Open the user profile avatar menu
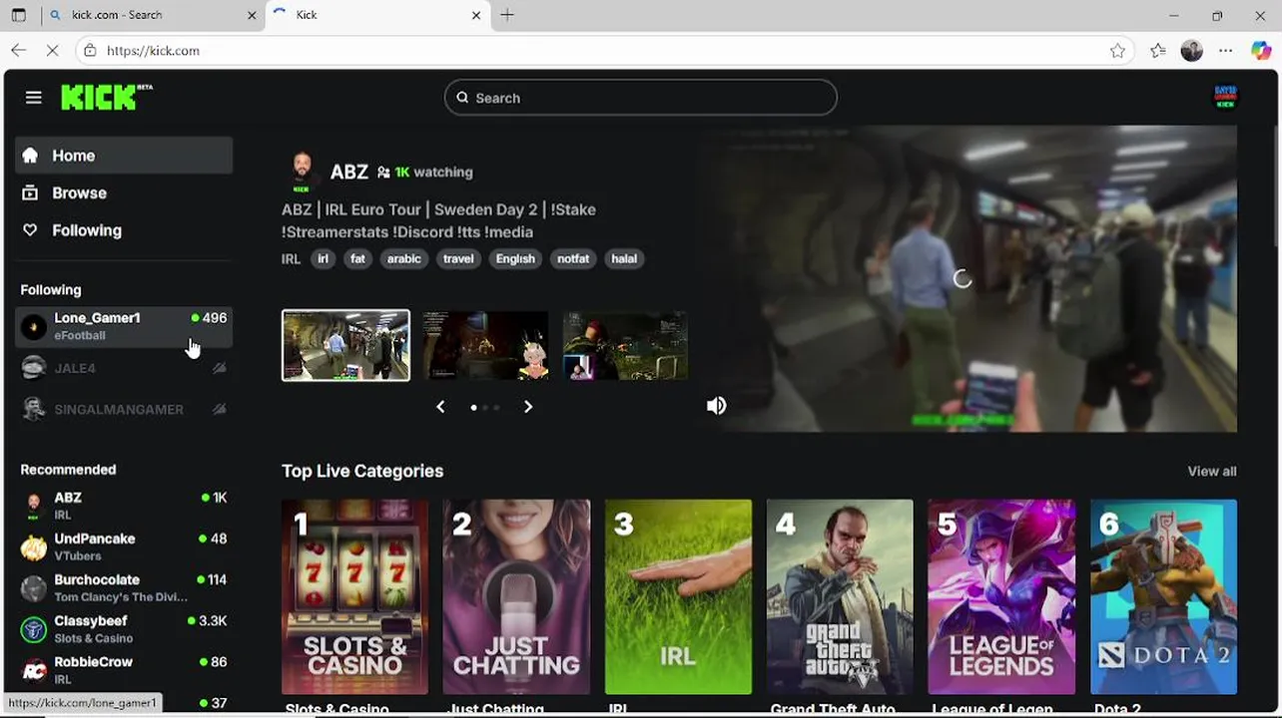Screen dimensions: 1282x718 (1225, 97)
